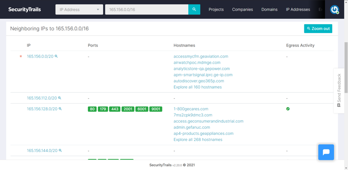Screen dimensions: 348x170
Task: Click the search field containing 165.156.0.0/16
Action: (x=147, y=10)
